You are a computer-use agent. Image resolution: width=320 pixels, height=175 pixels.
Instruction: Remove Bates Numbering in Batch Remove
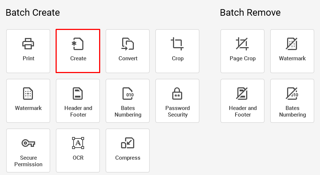click(292, 101)
